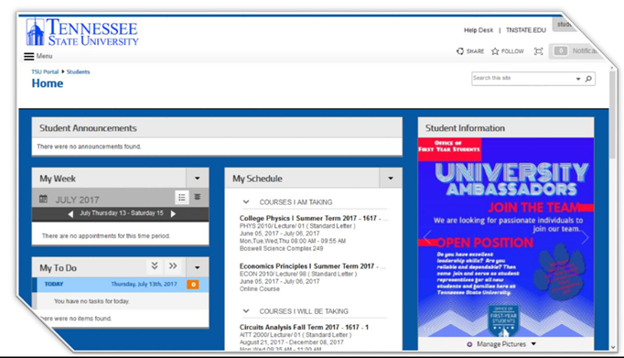Viewport: 624px width, 358px height.
Task: Go to TSU Portal breadcrumb
Action: (45, 71)
